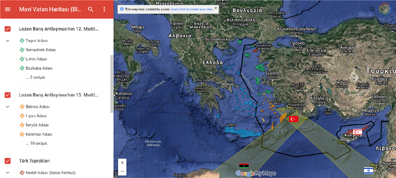Zoom out with the minus button

pyautogui.click(x=122, y=171)
